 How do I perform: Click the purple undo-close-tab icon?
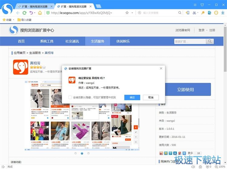(31, 13)
